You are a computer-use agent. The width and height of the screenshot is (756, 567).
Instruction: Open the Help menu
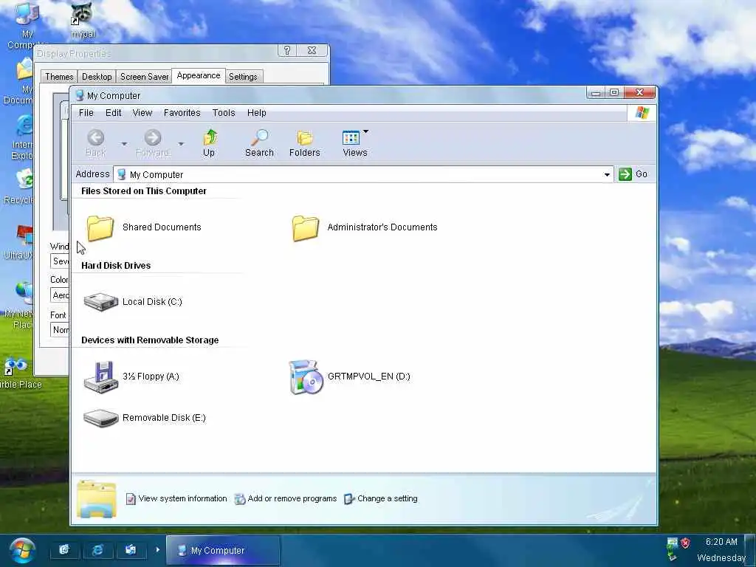256,113
